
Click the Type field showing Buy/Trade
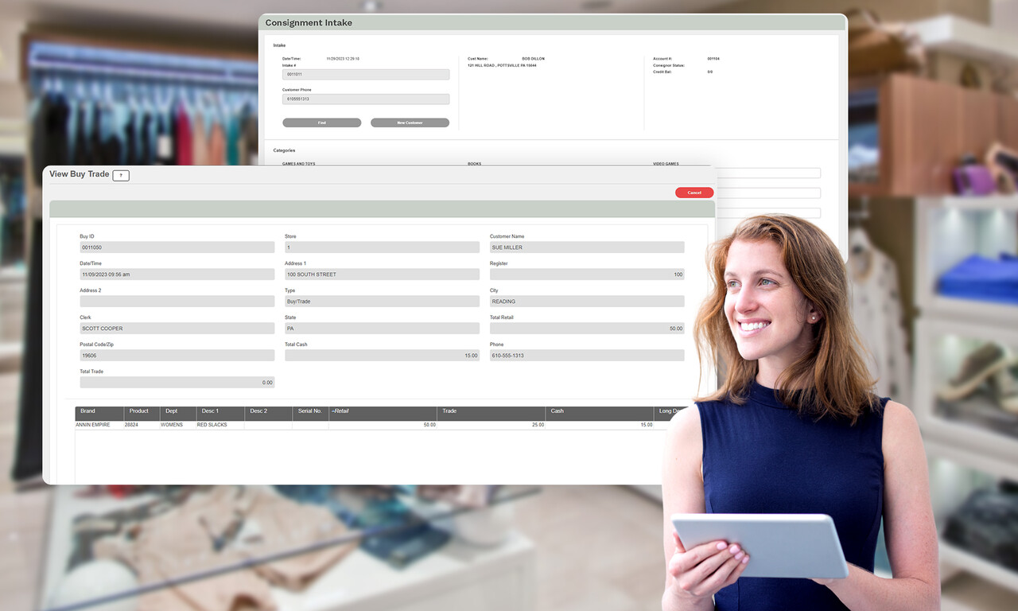click(x=382, y=301)
